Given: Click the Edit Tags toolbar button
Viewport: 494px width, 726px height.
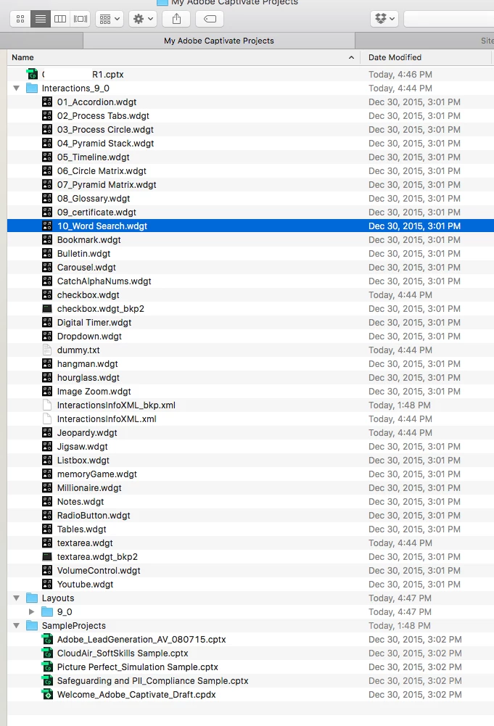Looking at the screenshot, I should pos(210,19).
